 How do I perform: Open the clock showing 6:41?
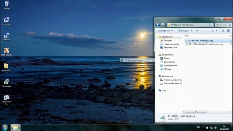coord(224,128)
